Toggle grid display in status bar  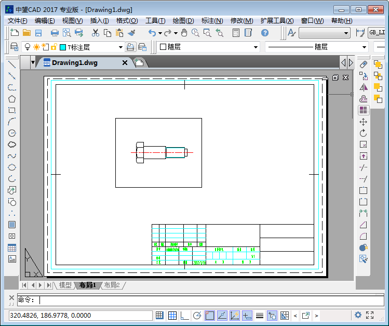(172, 315)
